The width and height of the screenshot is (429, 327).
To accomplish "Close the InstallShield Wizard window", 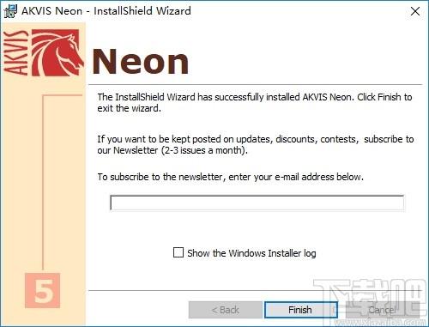I will (415, 11).
